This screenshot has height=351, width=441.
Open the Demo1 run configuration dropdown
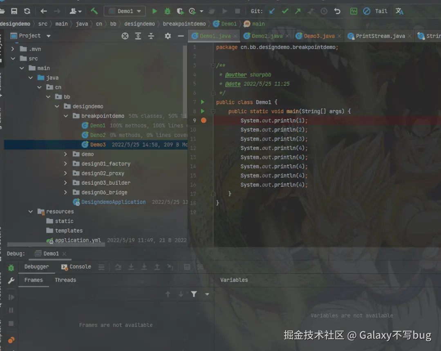(125, 11)
